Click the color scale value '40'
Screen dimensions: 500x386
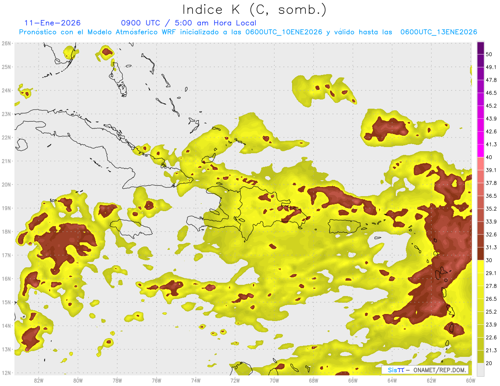pos(489,157)
